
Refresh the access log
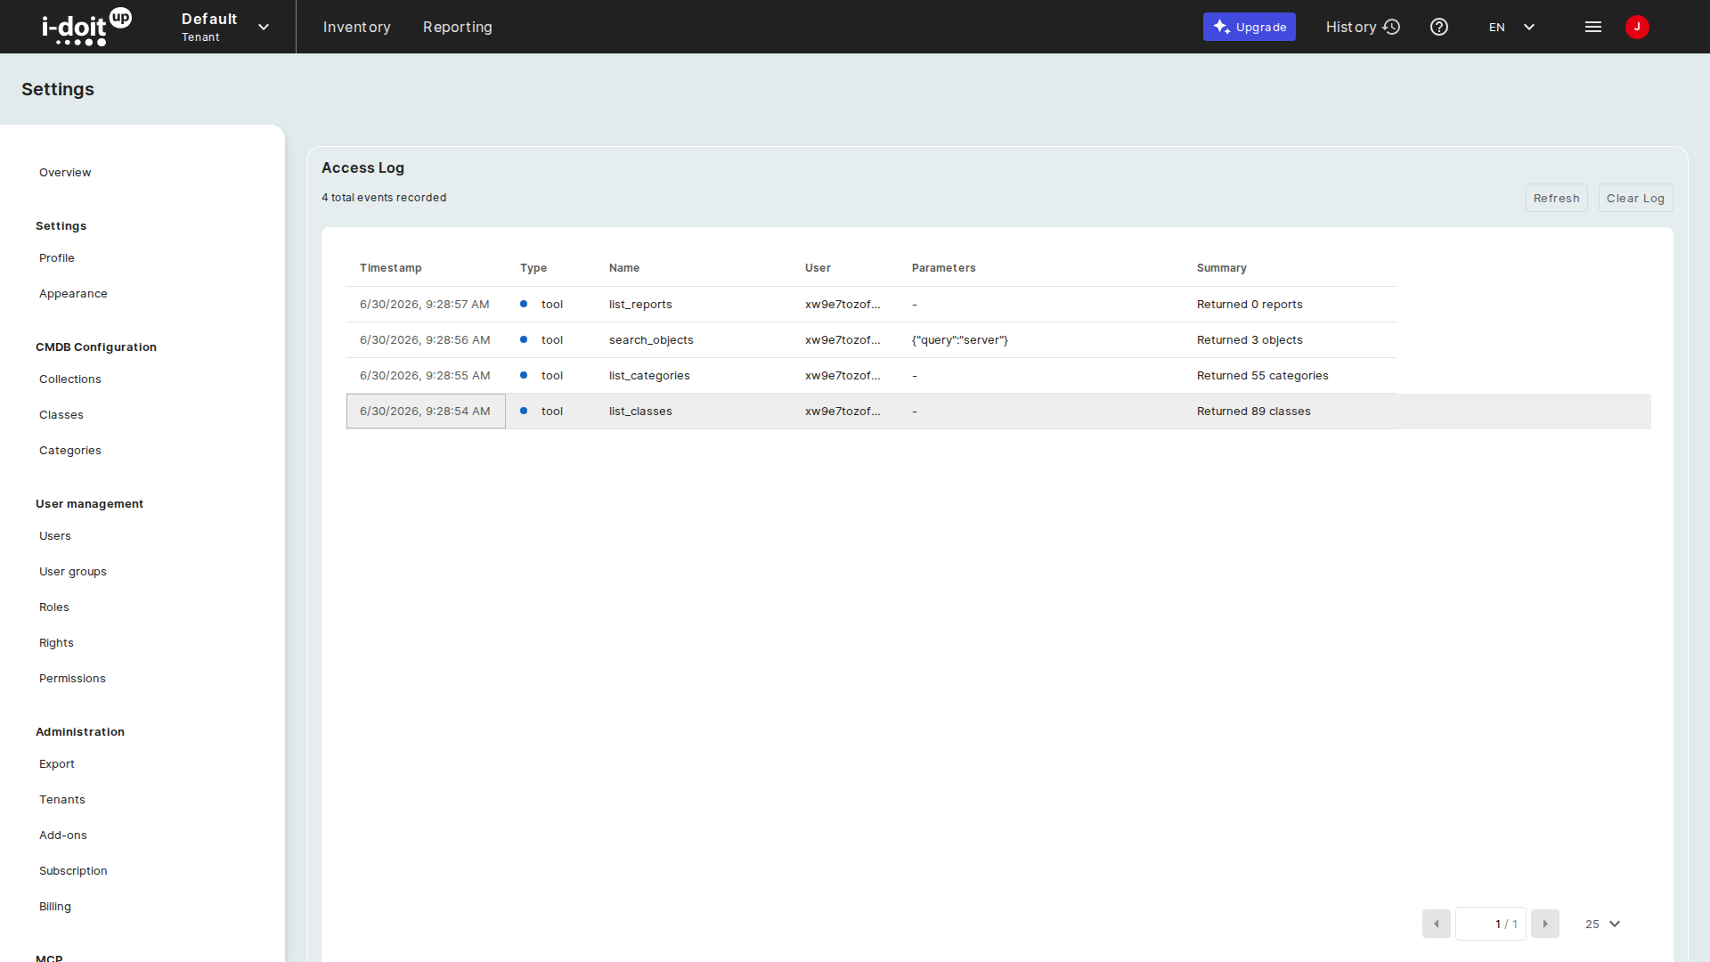tap(1556, 198)
